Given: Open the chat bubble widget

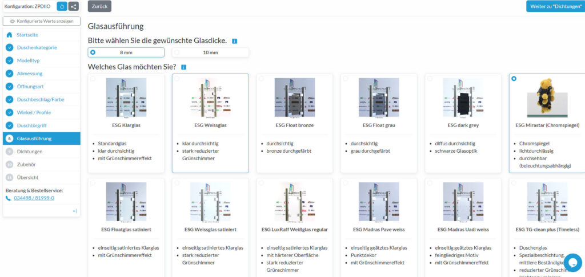Looking at the screenshot, I should 572,263.
